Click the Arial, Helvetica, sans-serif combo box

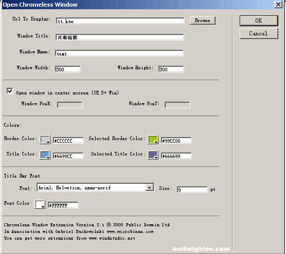click(x=95, y=187)
